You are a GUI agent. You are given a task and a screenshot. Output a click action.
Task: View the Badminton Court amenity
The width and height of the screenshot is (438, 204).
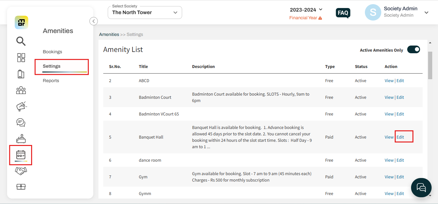click(389, 97)
